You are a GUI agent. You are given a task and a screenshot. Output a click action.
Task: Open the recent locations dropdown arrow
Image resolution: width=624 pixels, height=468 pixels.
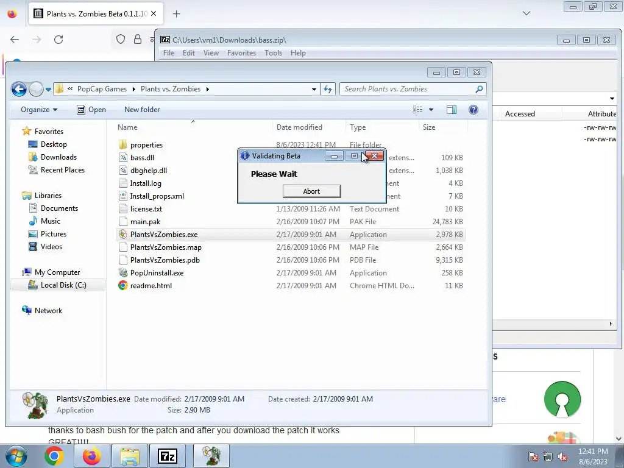pyautogui.click(x=48, y=90)
